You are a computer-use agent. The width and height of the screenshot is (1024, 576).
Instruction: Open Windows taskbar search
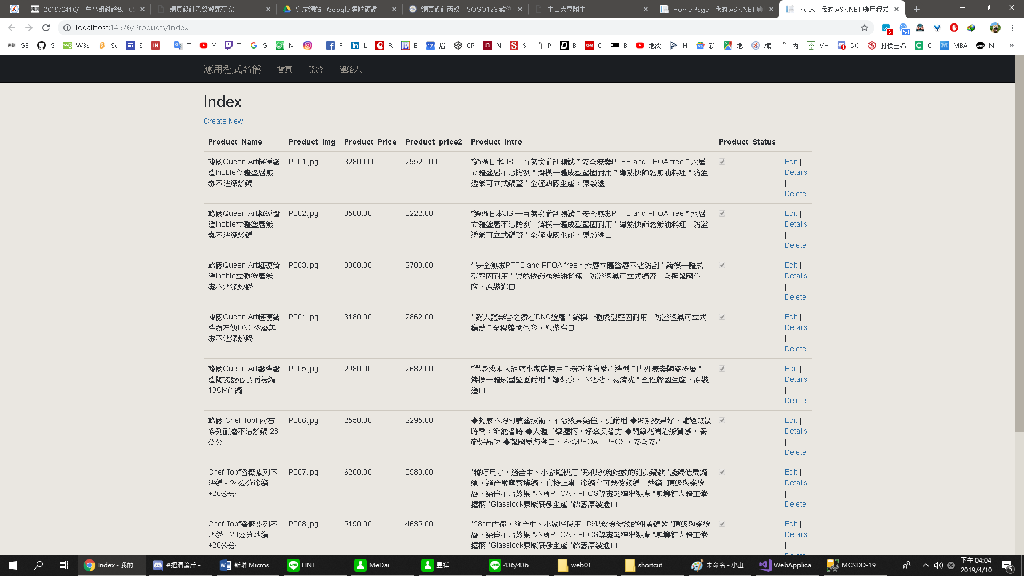coord(38,565)
